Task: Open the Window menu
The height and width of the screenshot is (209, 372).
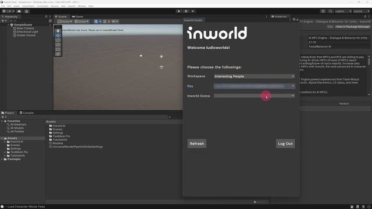Action: coord(82,6)
